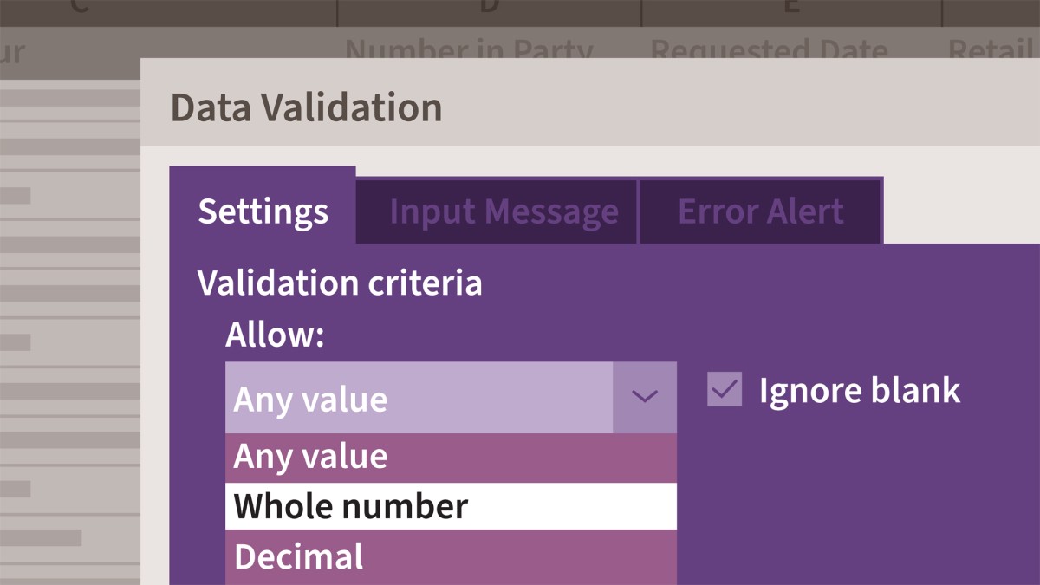
Task: Switch to the Settings tab
Action: [263, 211]
